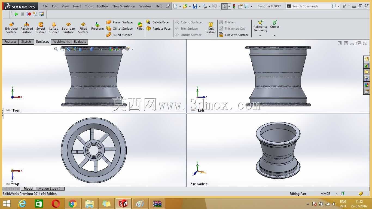
Task: Open the New Macro button
Action: 35,14
